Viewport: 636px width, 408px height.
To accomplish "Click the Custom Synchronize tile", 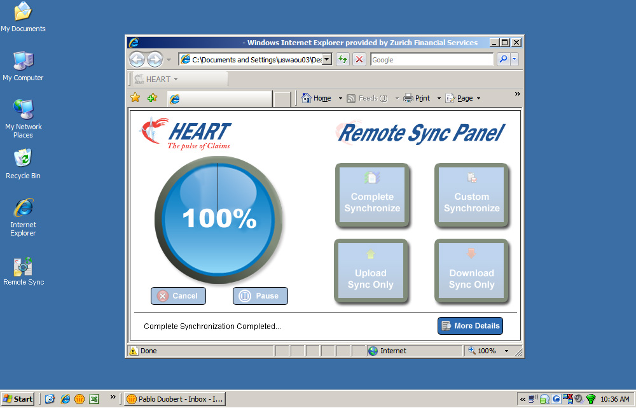I will pyautogui.click(x=471, y=195).
